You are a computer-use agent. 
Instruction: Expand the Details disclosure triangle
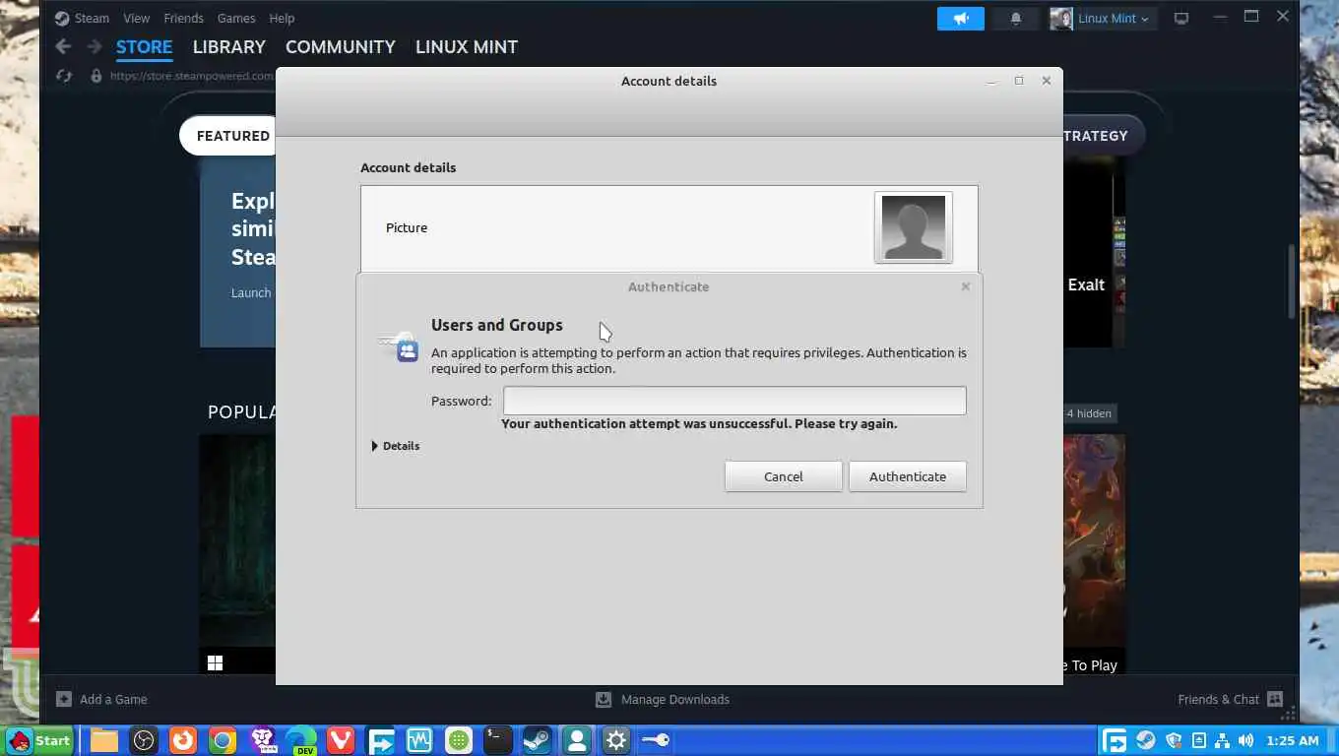(375, 446)
